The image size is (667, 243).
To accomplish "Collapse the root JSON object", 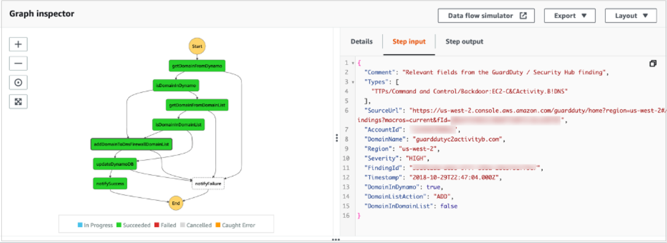I will click(352, 63).
